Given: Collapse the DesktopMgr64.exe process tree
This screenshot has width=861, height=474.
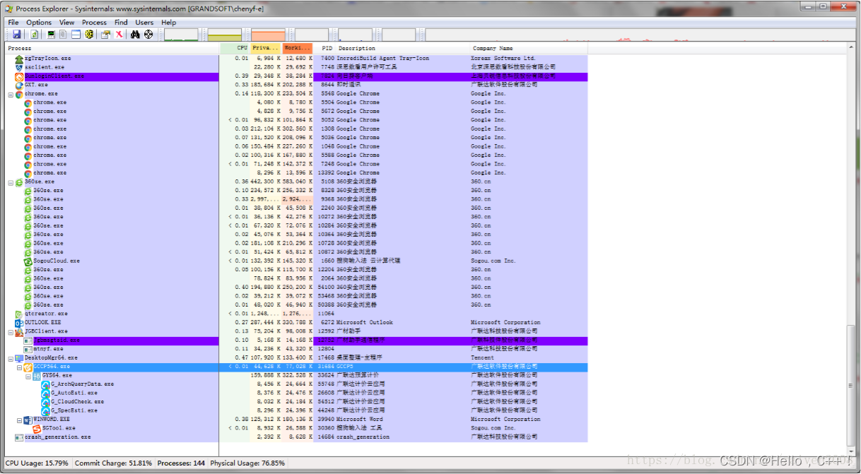Looking at the screenshot, I should click(11, 357).
